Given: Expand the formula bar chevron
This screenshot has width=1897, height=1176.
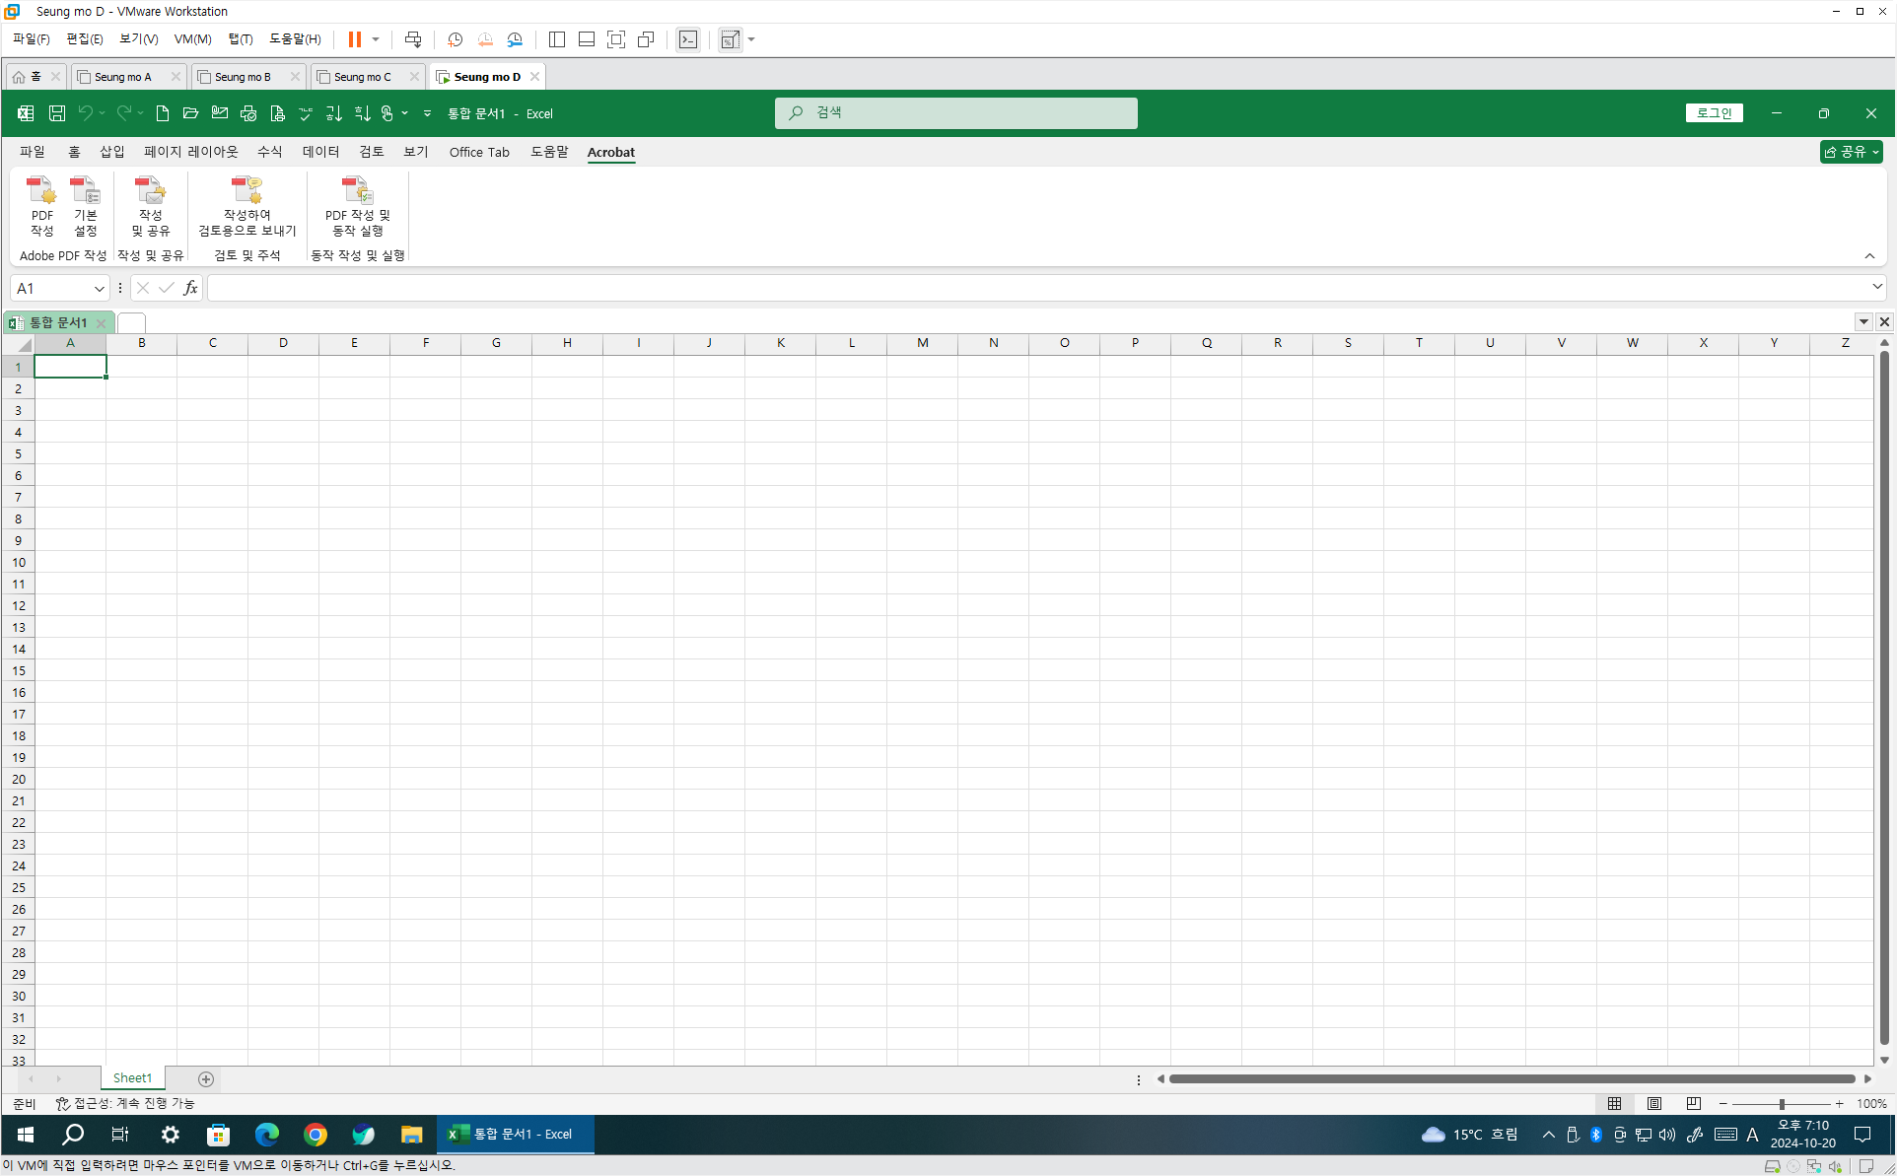Looking at the screenshot, I should pyautogui.click(x=1876, y=287).
